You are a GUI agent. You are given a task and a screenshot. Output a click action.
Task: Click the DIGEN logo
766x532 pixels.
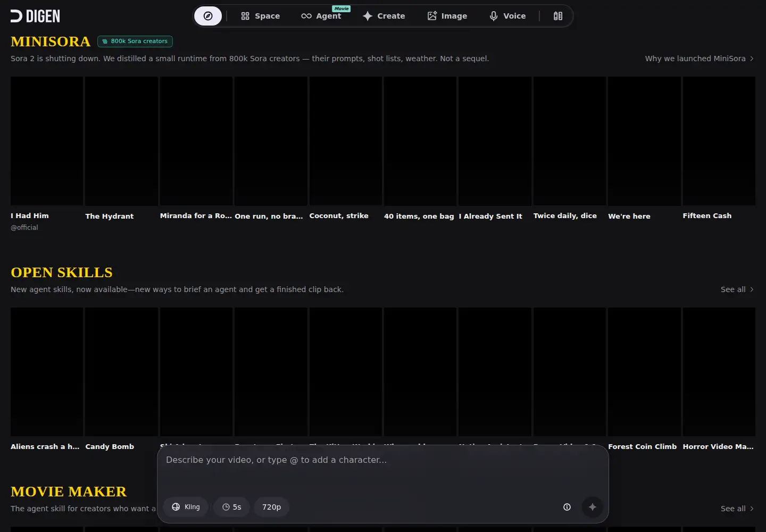point(35,16)
